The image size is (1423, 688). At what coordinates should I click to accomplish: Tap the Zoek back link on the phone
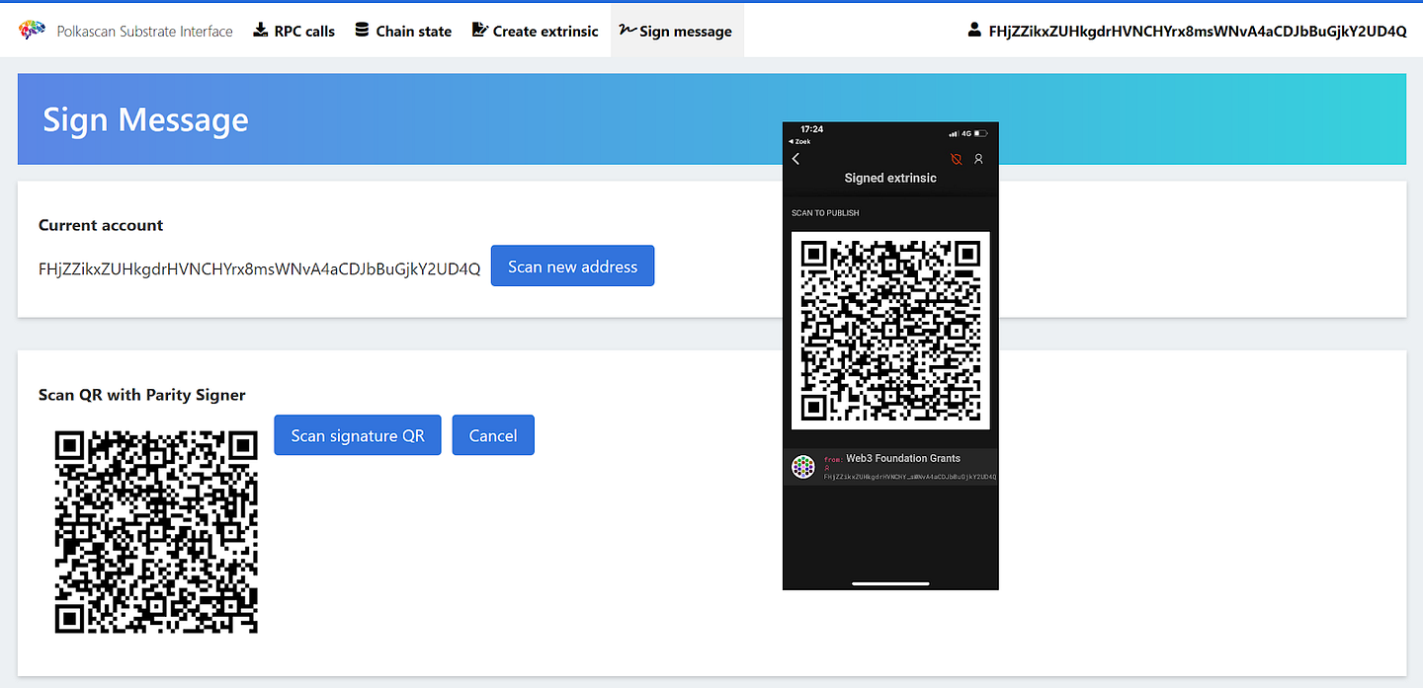coord(798,141)
